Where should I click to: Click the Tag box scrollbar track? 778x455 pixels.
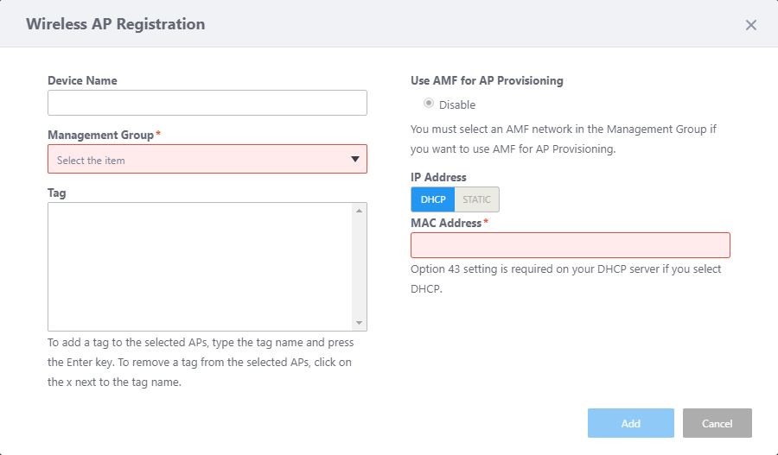(360, 266)
